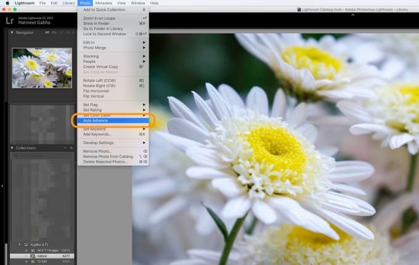Choose Delete Rejected Photos...
Image resolution: width=419 pixels, height=265 pixels.
point(113,162)
